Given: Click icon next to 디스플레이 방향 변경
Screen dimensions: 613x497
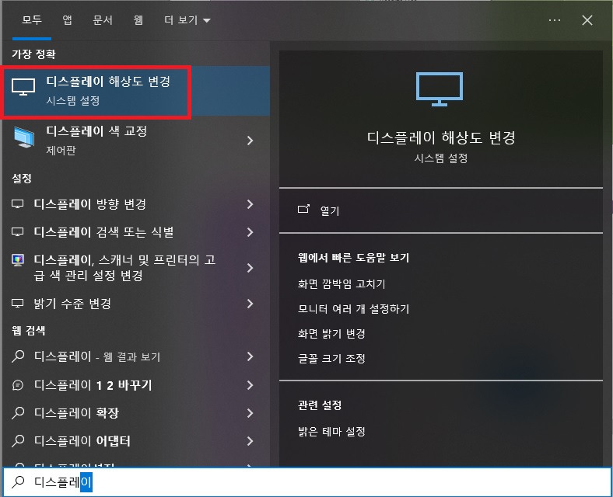Looking at the screenshot, I should pyautogui.click(x=18, y=203).
